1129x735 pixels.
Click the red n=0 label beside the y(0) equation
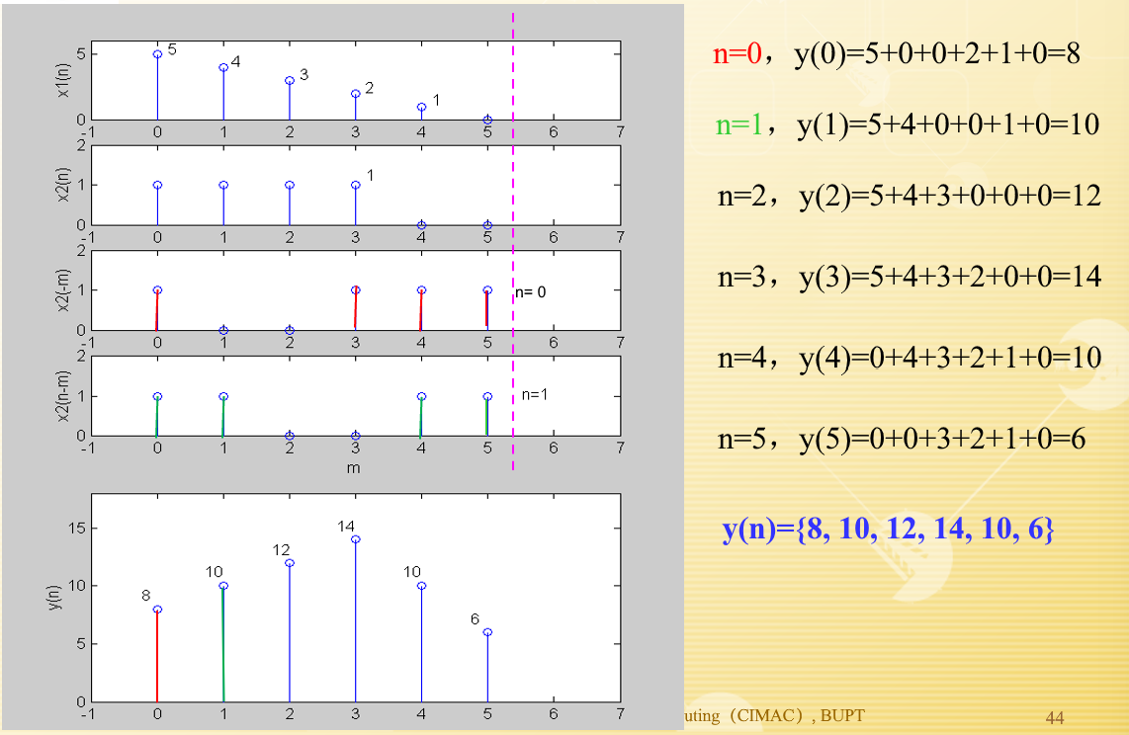[738, 54]
